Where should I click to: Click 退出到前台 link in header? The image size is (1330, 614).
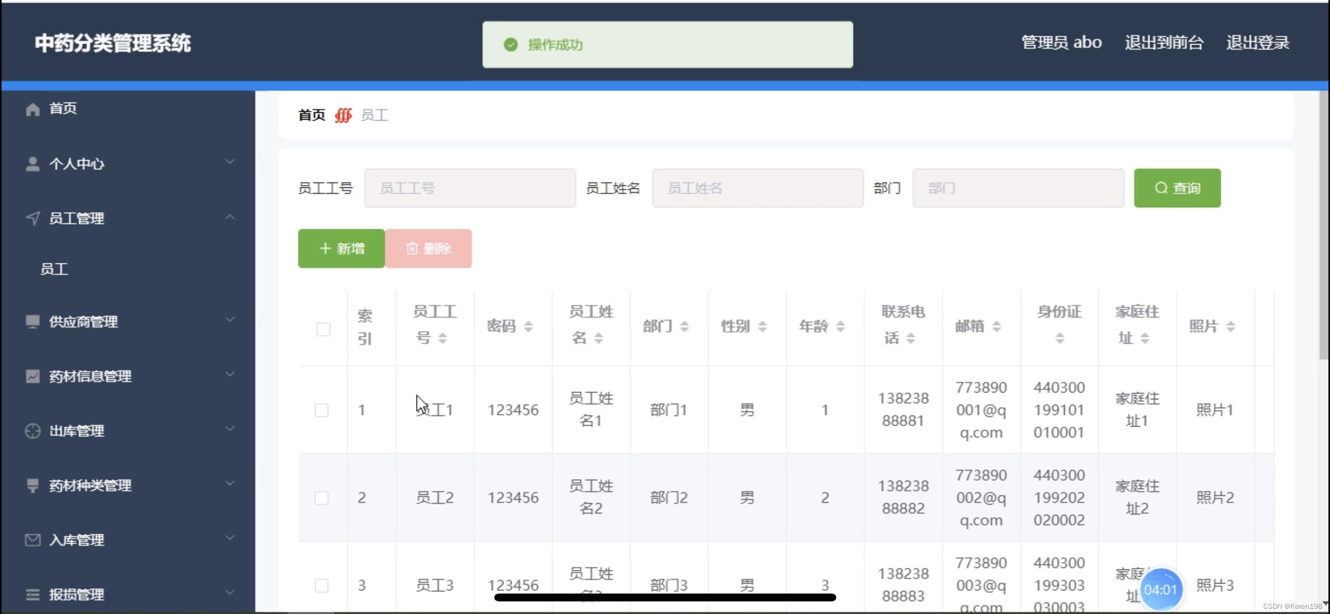click(1164, 43)
